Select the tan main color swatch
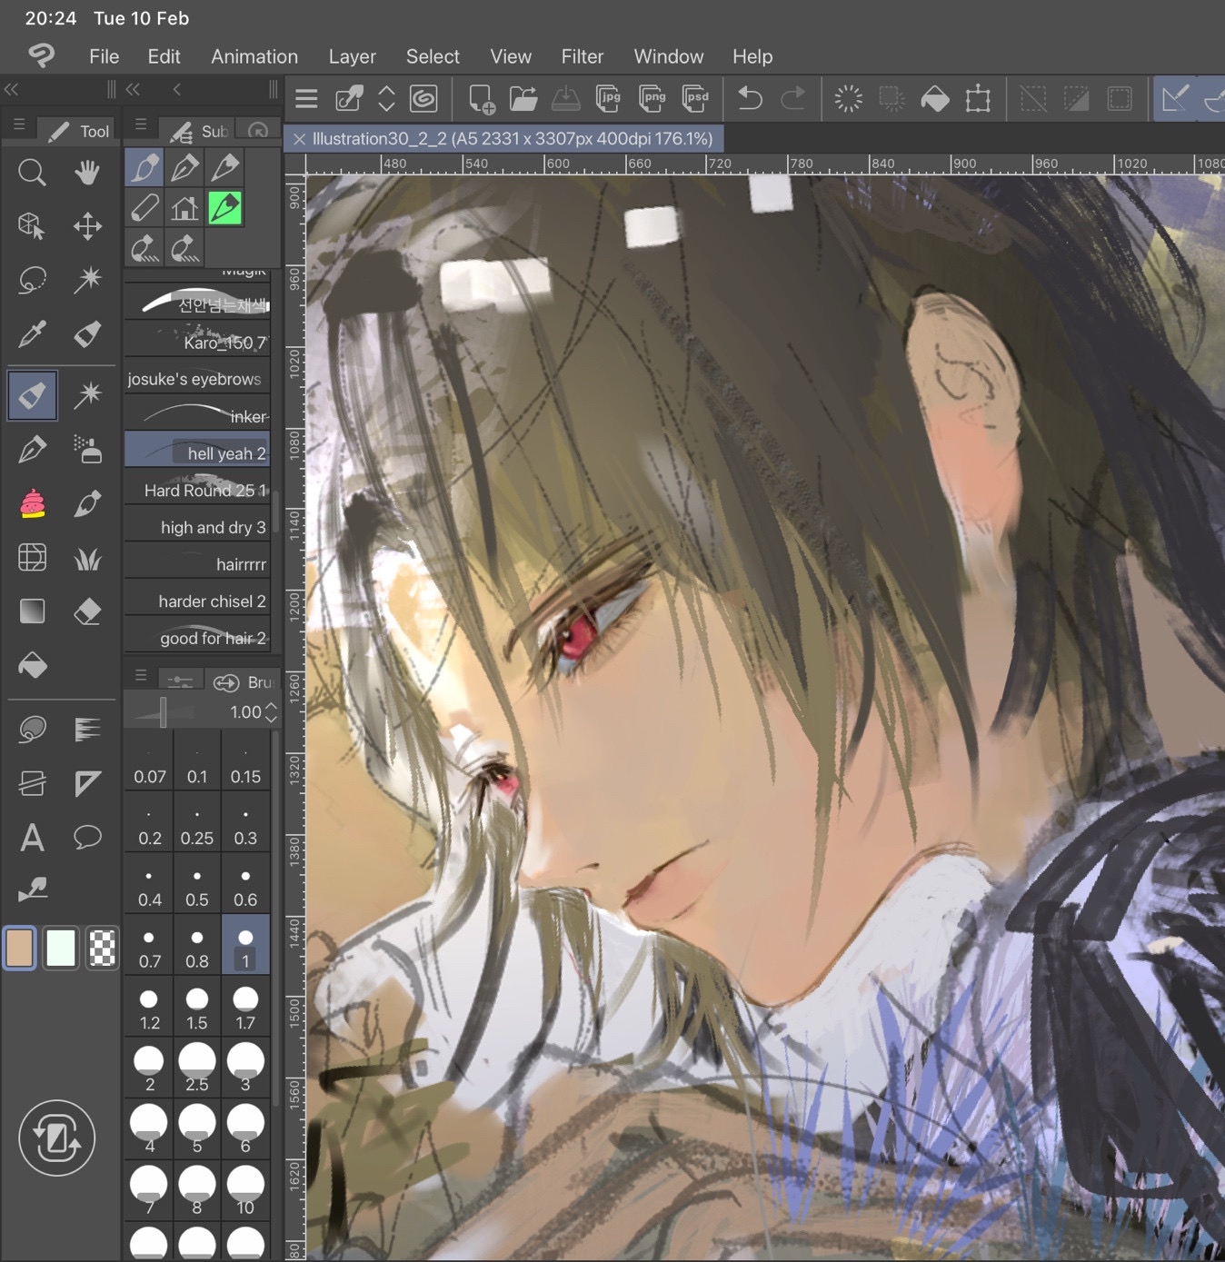 click(x=20, y=949)
